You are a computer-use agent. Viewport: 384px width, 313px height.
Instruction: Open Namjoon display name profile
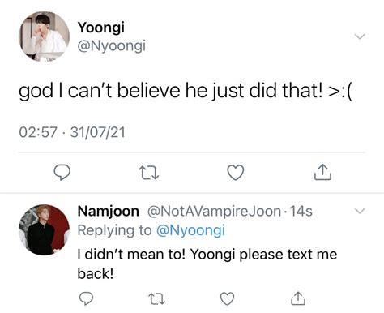109,212
